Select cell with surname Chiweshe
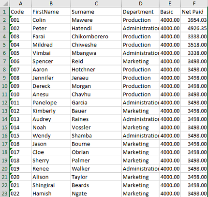The height and width of the screenshot is (197, 208). coord(96,45)
